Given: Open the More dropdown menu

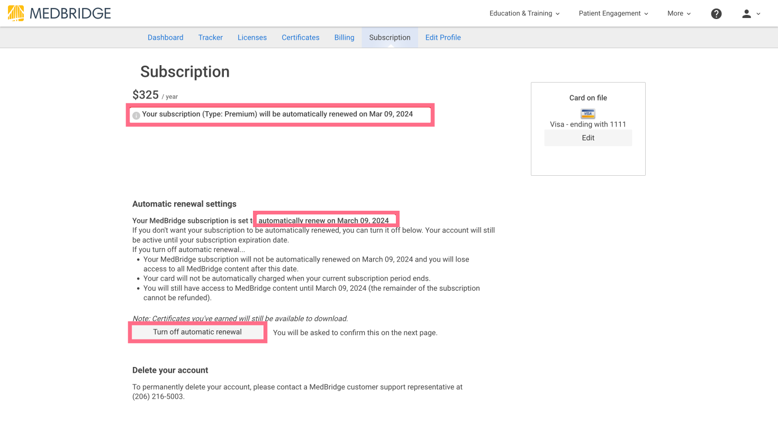Looking at the screenshot, I should (679, 13).
